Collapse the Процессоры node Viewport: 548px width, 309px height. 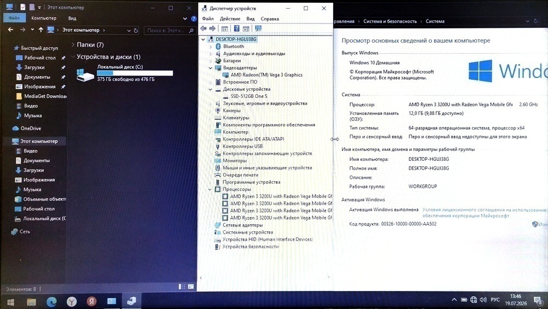click(x=210, y=189)
